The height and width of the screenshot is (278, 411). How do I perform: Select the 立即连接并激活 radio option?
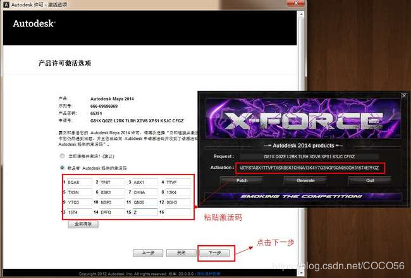(x=62, y=156)
